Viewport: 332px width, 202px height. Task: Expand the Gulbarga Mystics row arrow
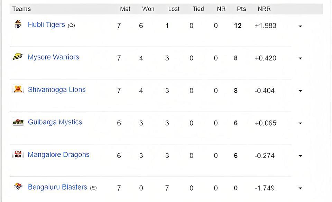point(300,123)
